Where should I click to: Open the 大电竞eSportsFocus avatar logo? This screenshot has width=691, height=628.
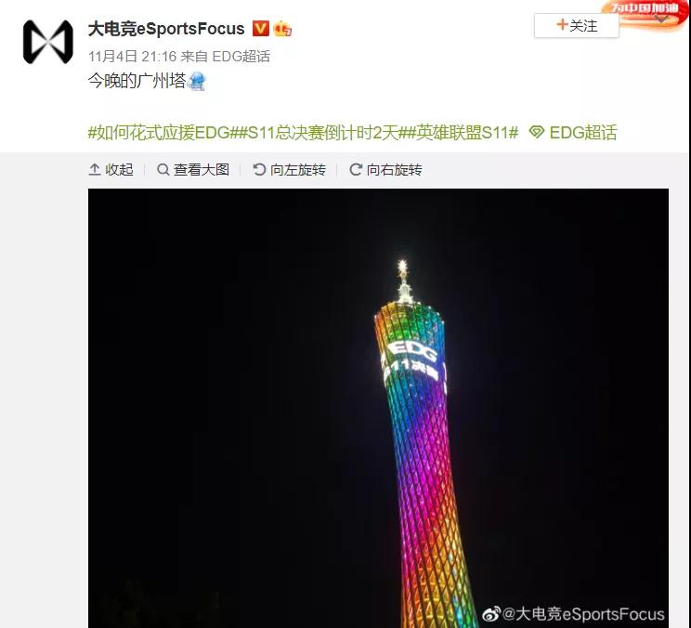[48, 42]
